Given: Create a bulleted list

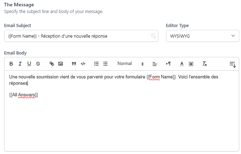Looking at the screenshot, I should pyautogui.click(x=105, y=64).
